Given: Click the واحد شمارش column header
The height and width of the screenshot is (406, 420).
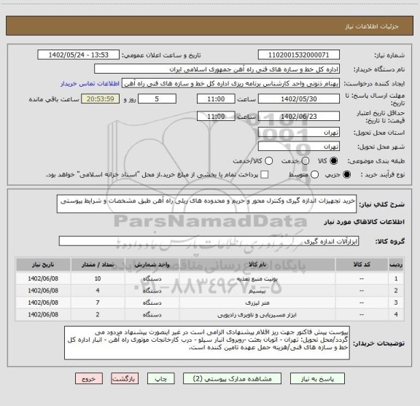Looking at the screenshot, I should tap(152, 265).
